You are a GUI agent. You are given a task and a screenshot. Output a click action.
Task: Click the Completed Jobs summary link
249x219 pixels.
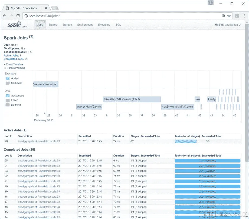[14, 59]
